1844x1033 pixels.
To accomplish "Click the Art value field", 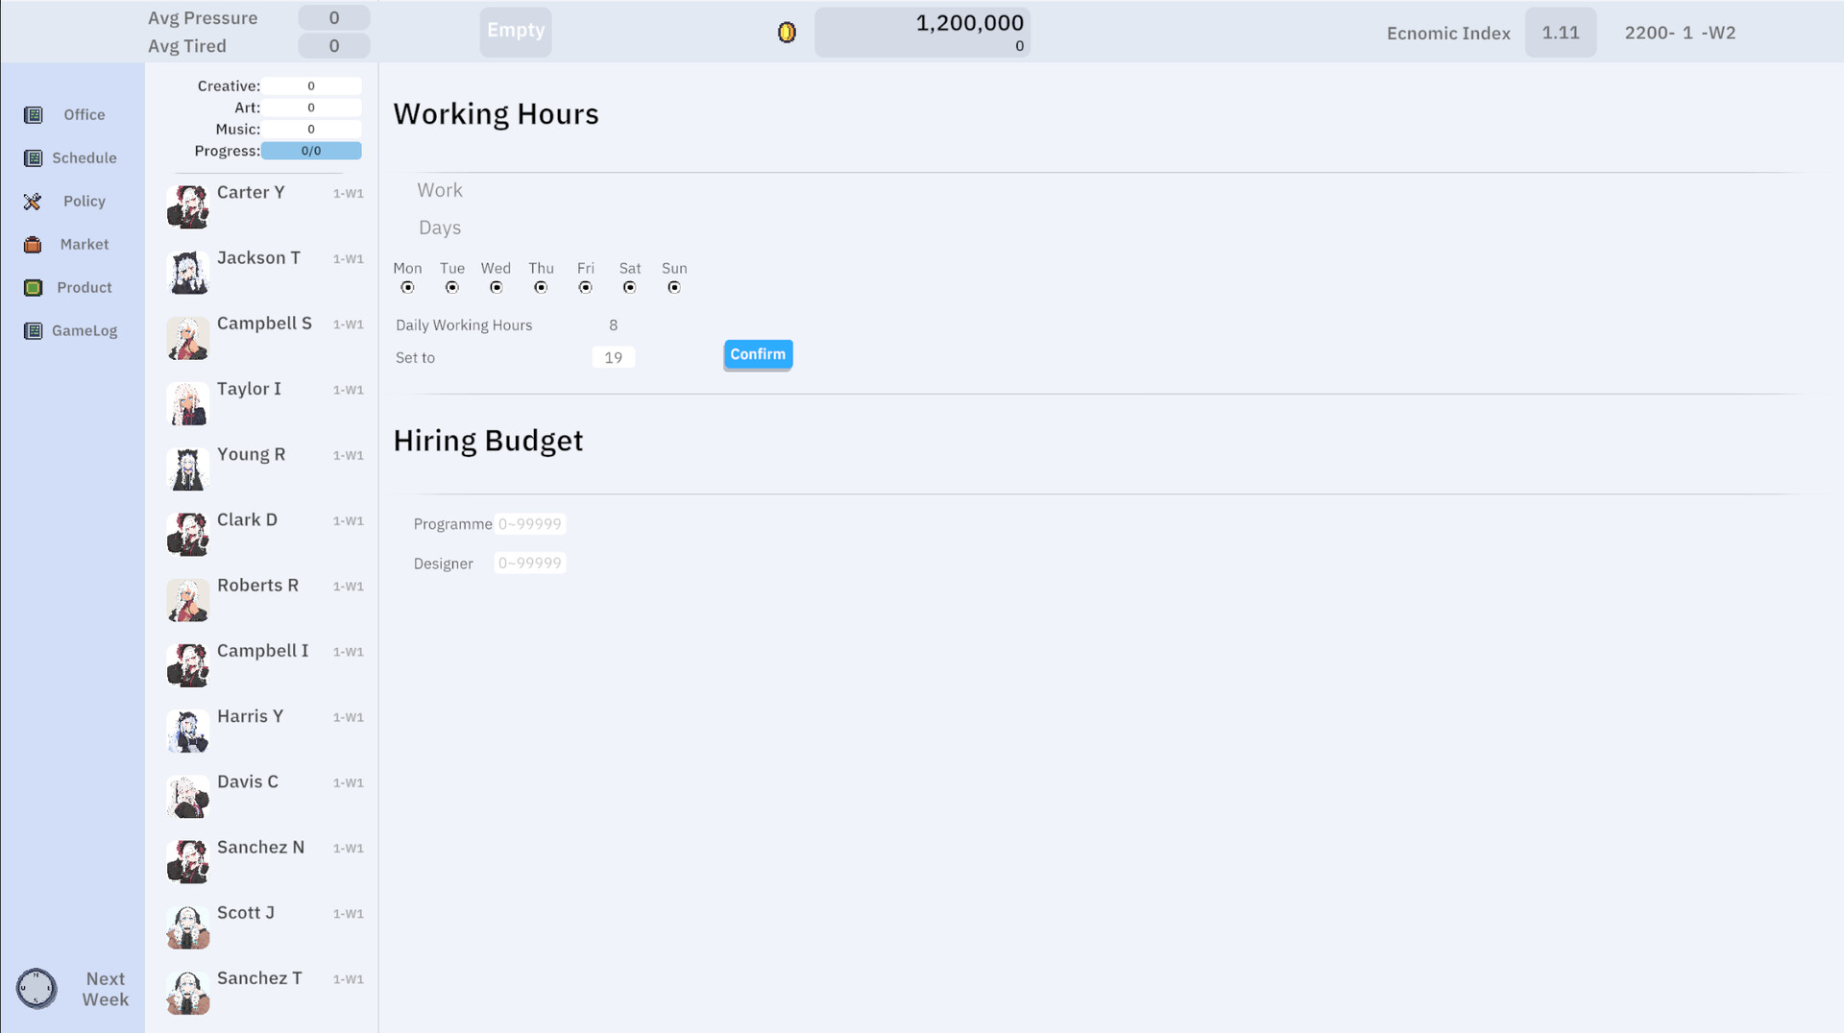I will [311, 108].
